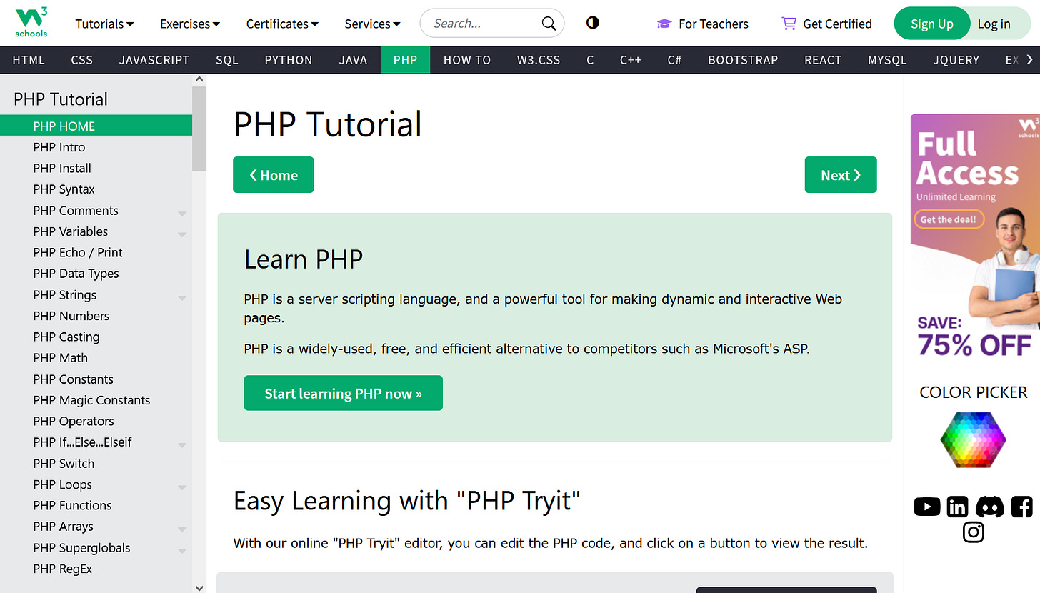
Task: Click the Sign Up button
Action: [x=932, y=24]
